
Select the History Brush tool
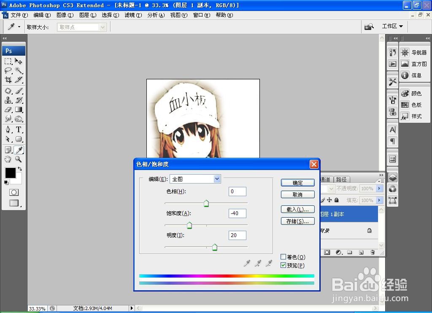tap(19, 100)
